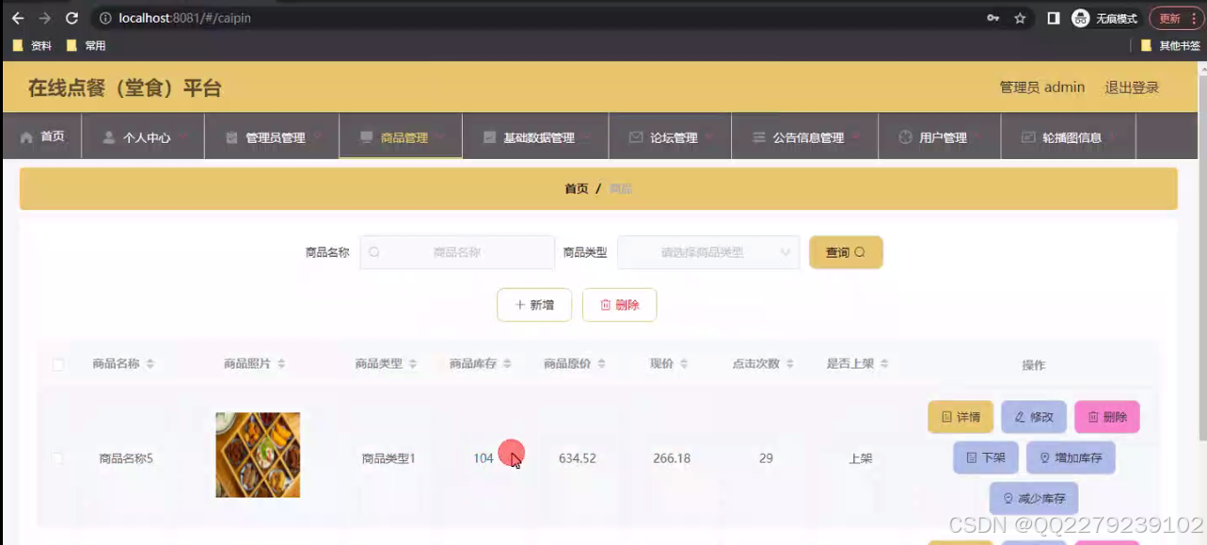The height and width of the screenshot is (545, 1207).
Task: Expand the 基础数据管理 submenu
Action: 536,136
